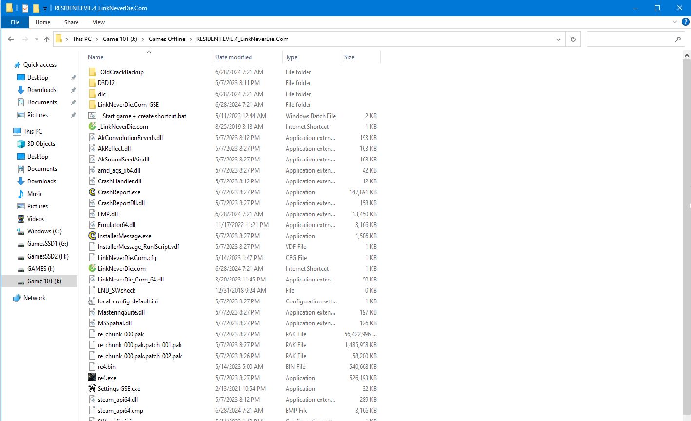Click the Refresh button beside address bar

(573, 39)
